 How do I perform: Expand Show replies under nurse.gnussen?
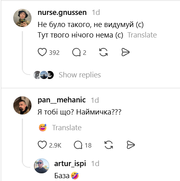click(x=80, y=75)
